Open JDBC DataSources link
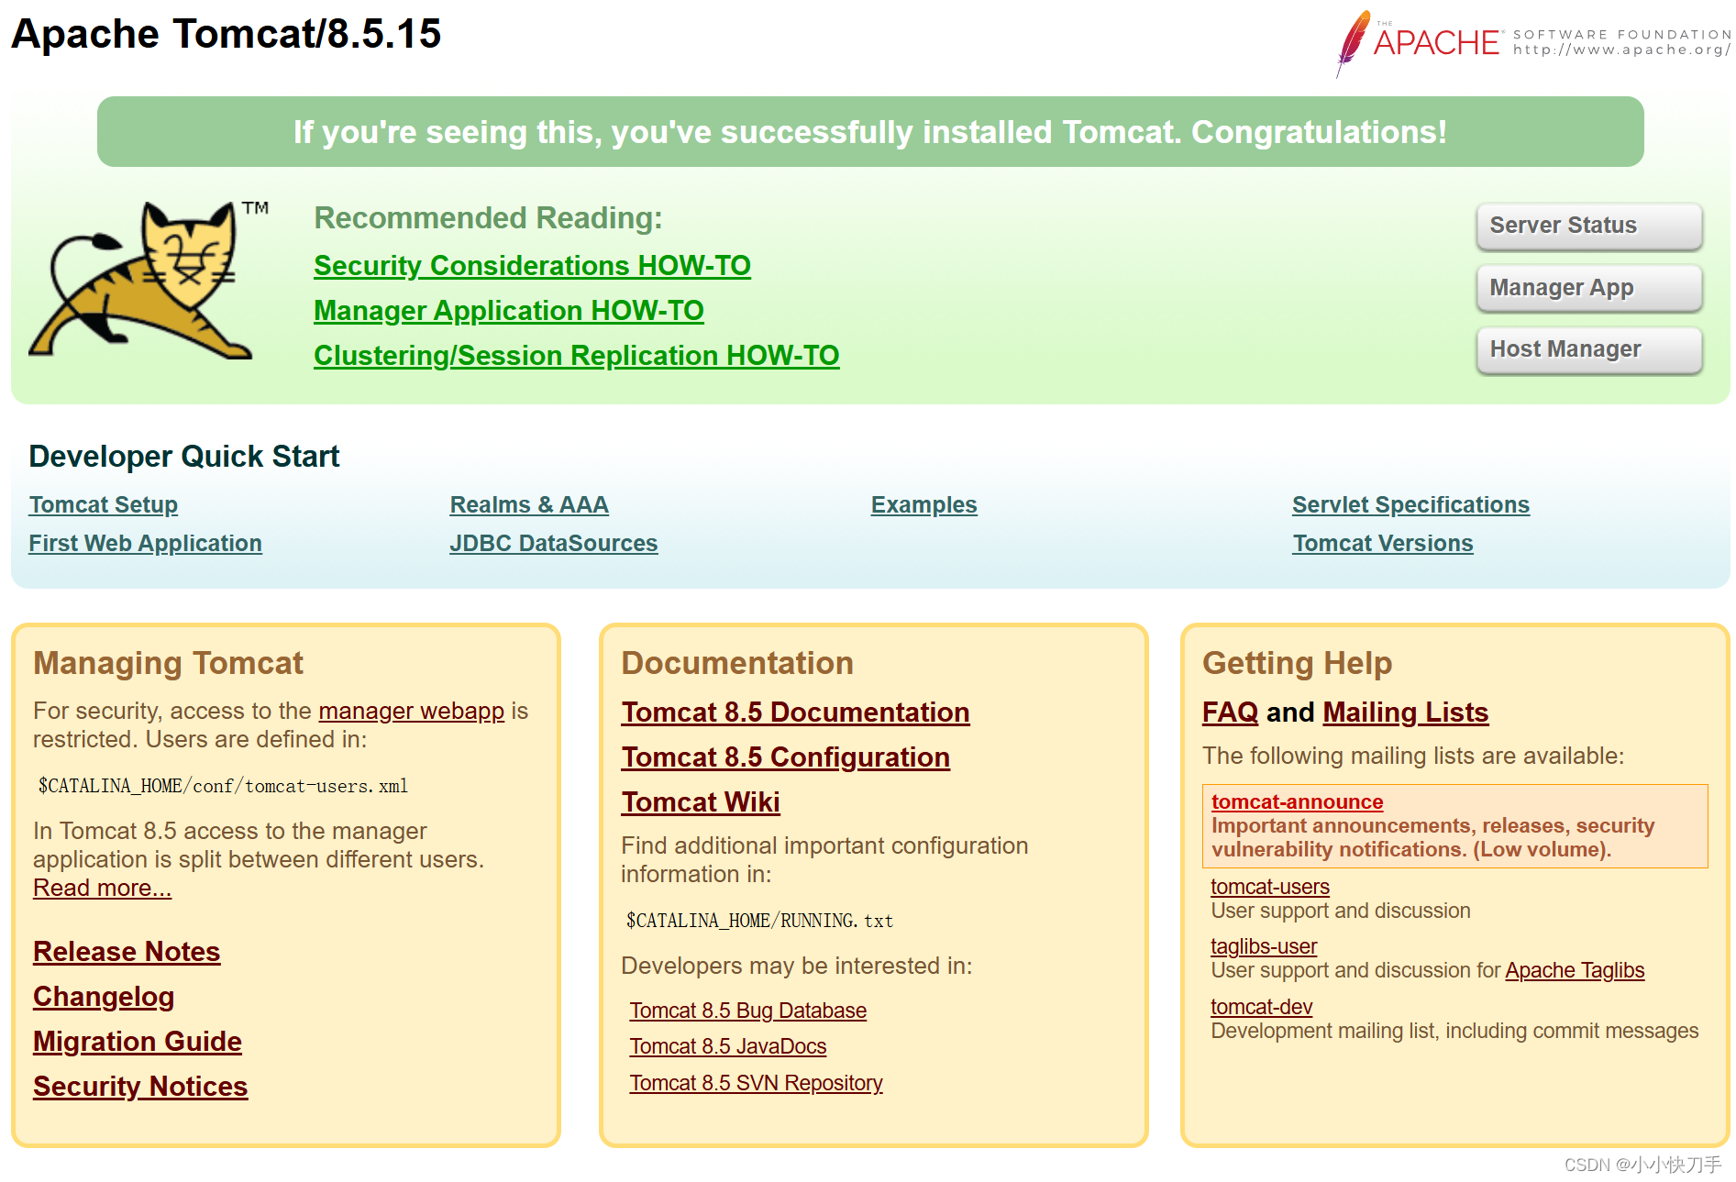This screenshot has width=1736, height=1182. click(x=554, y=544)
